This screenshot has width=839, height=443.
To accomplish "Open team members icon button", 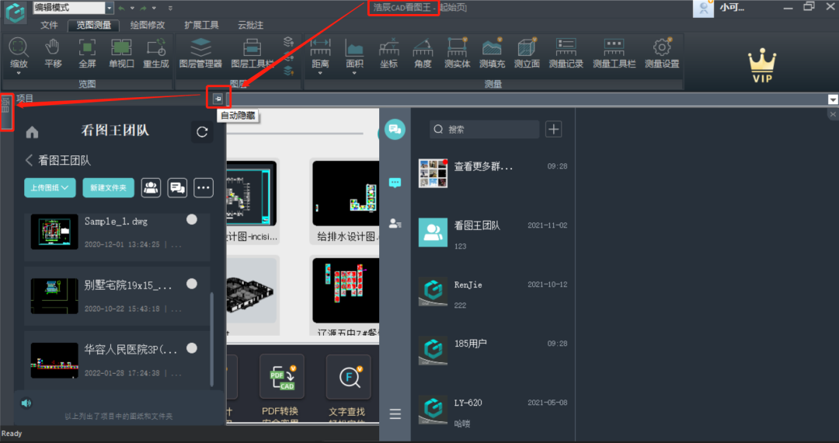I will [x=151, y=188].
